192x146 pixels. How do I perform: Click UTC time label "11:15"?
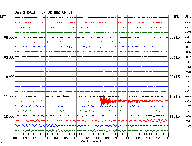click(x=175, y=116)
